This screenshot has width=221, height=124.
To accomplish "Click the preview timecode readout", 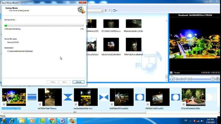I will 210,73.
